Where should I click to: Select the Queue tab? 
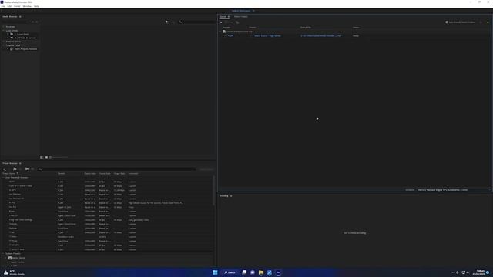(x=223, y=17)
